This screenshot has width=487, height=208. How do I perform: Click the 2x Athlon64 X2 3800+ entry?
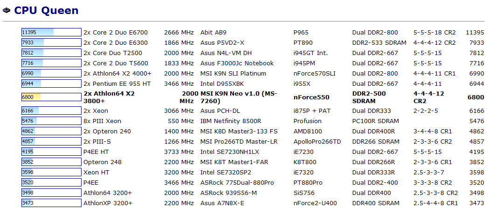click(x=109, y=97)
